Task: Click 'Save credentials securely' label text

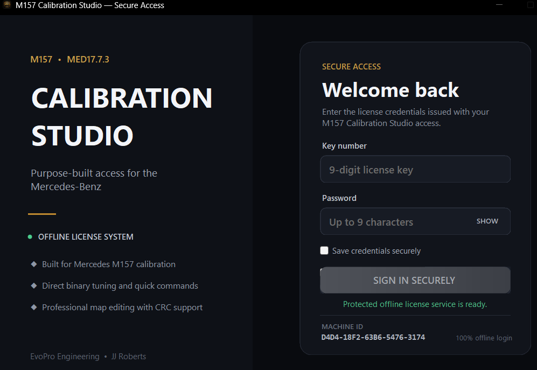Action: pyautogui.click(x=376, y=251)
